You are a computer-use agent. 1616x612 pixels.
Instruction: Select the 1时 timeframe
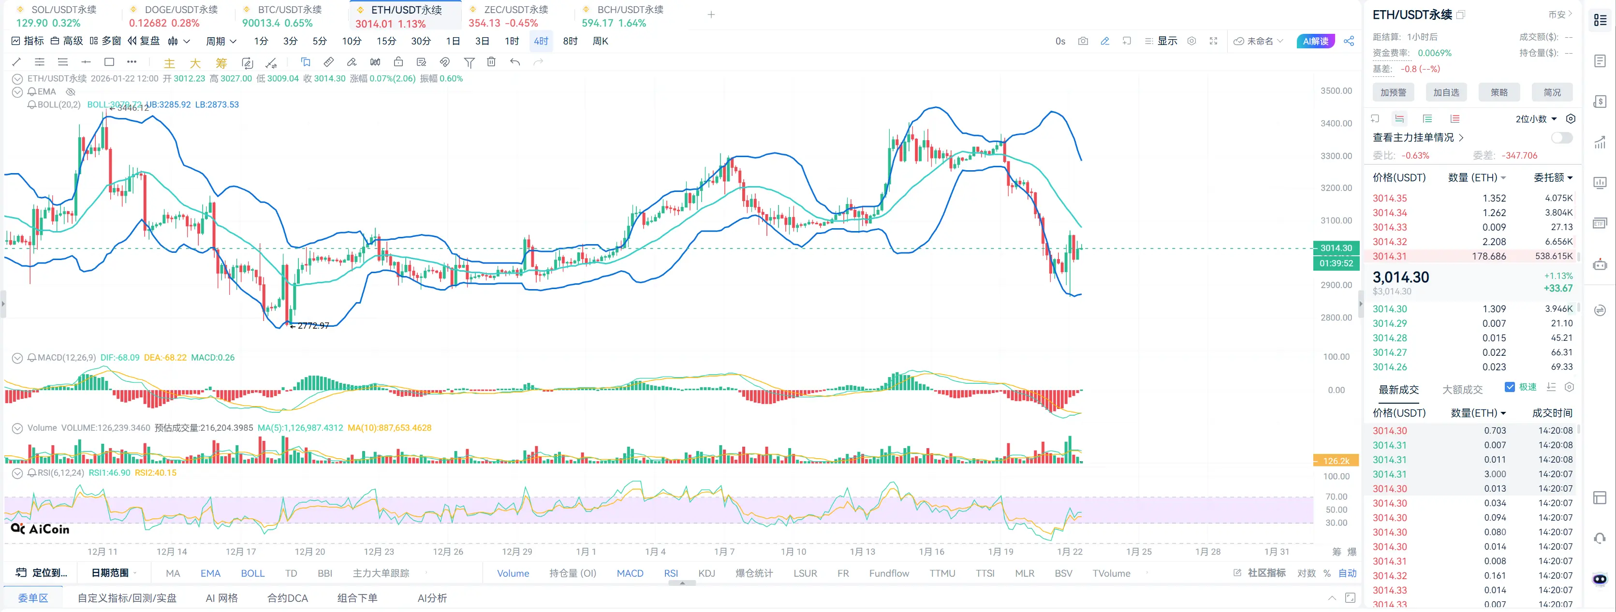tap(511, 42)
